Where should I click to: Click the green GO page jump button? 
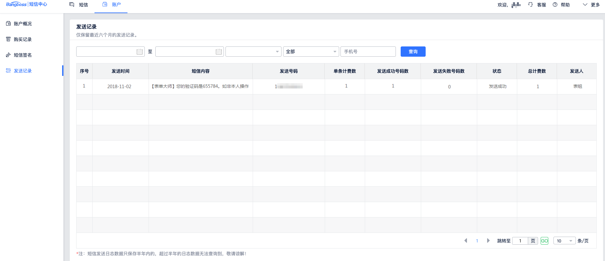(x=544, y=241)
